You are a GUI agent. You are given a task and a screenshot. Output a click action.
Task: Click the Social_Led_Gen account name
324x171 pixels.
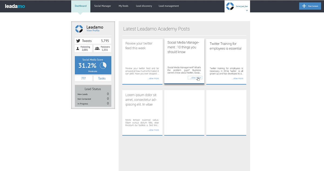[x=242, y=6]
